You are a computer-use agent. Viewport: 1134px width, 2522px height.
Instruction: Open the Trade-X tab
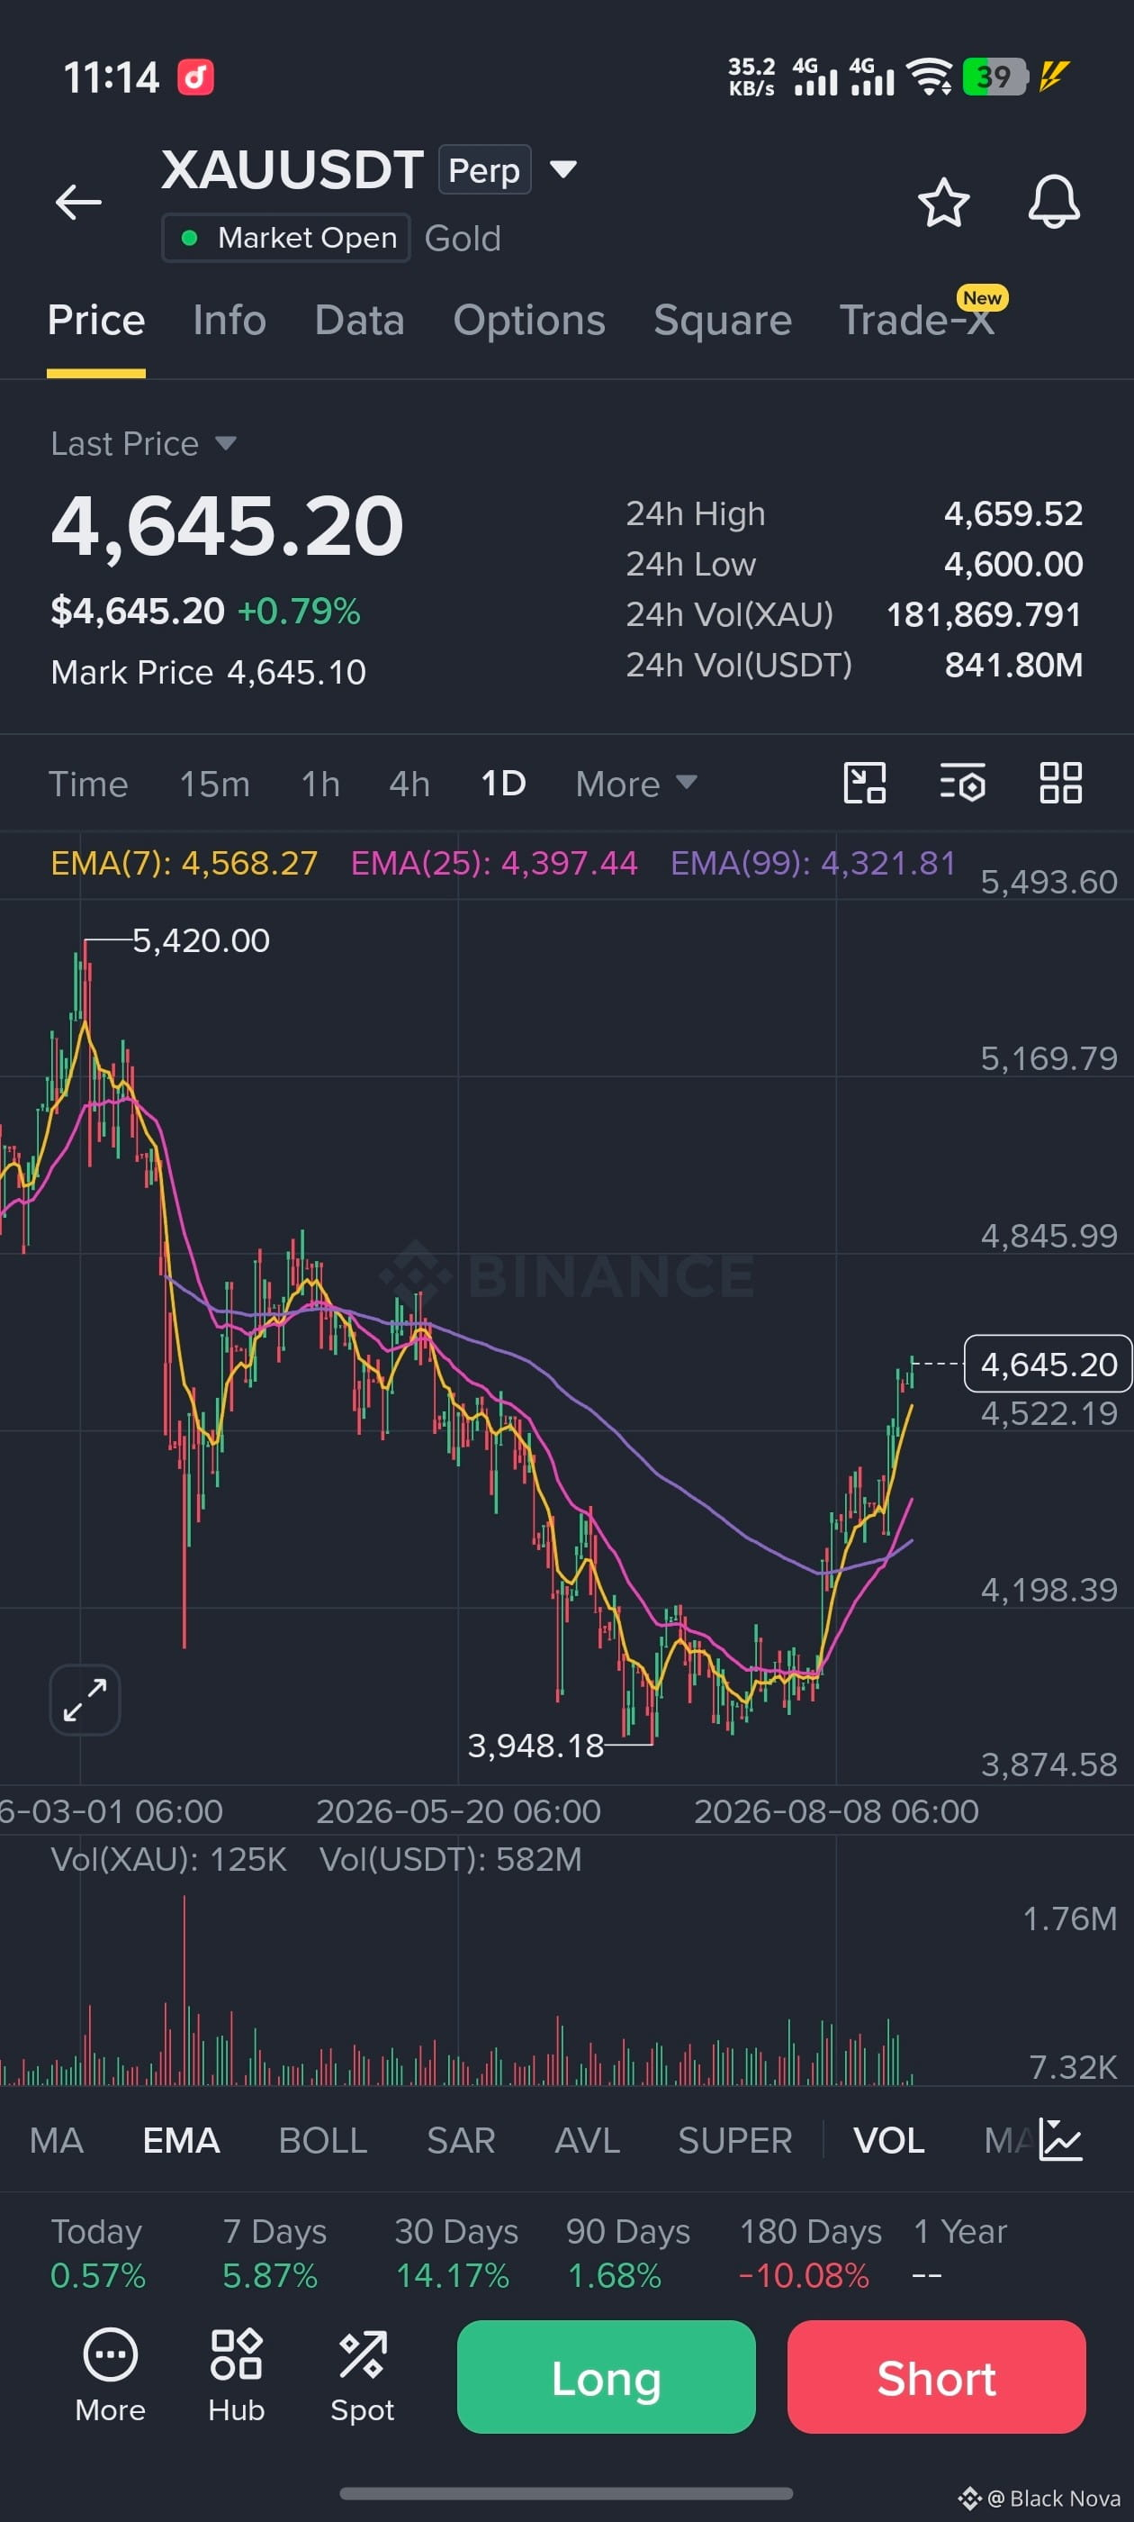[x=917, y=320]
